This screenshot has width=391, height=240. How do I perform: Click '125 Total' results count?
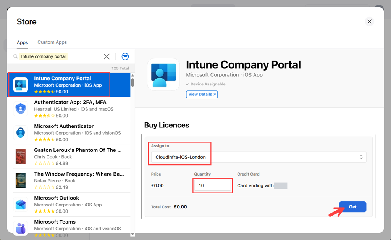tap(120, 68)
